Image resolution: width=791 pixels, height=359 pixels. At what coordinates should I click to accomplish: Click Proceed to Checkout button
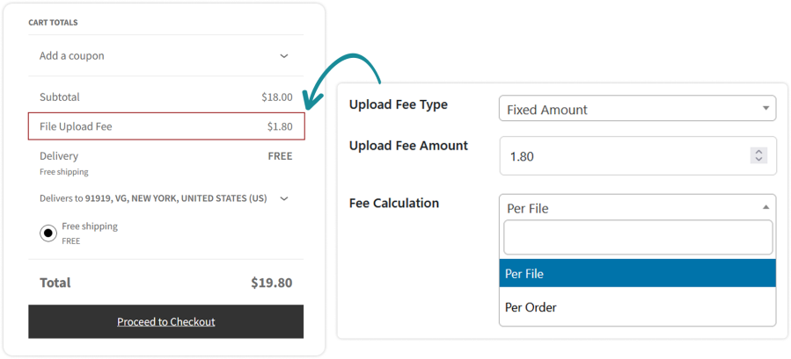pos(165,321)
